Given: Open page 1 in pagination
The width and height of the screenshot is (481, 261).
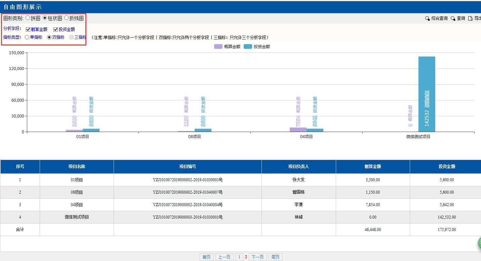Looking at the screenshot, I should [239, 257].
